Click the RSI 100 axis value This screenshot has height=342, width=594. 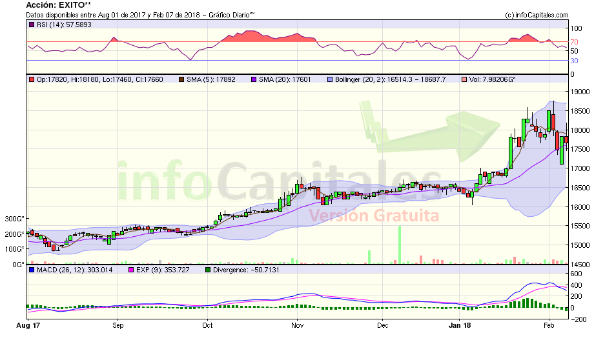point(576,28)
